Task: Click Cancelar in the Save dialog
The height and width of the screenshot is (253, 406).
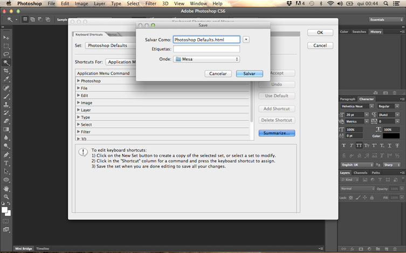Action: (x=218, y=74)
